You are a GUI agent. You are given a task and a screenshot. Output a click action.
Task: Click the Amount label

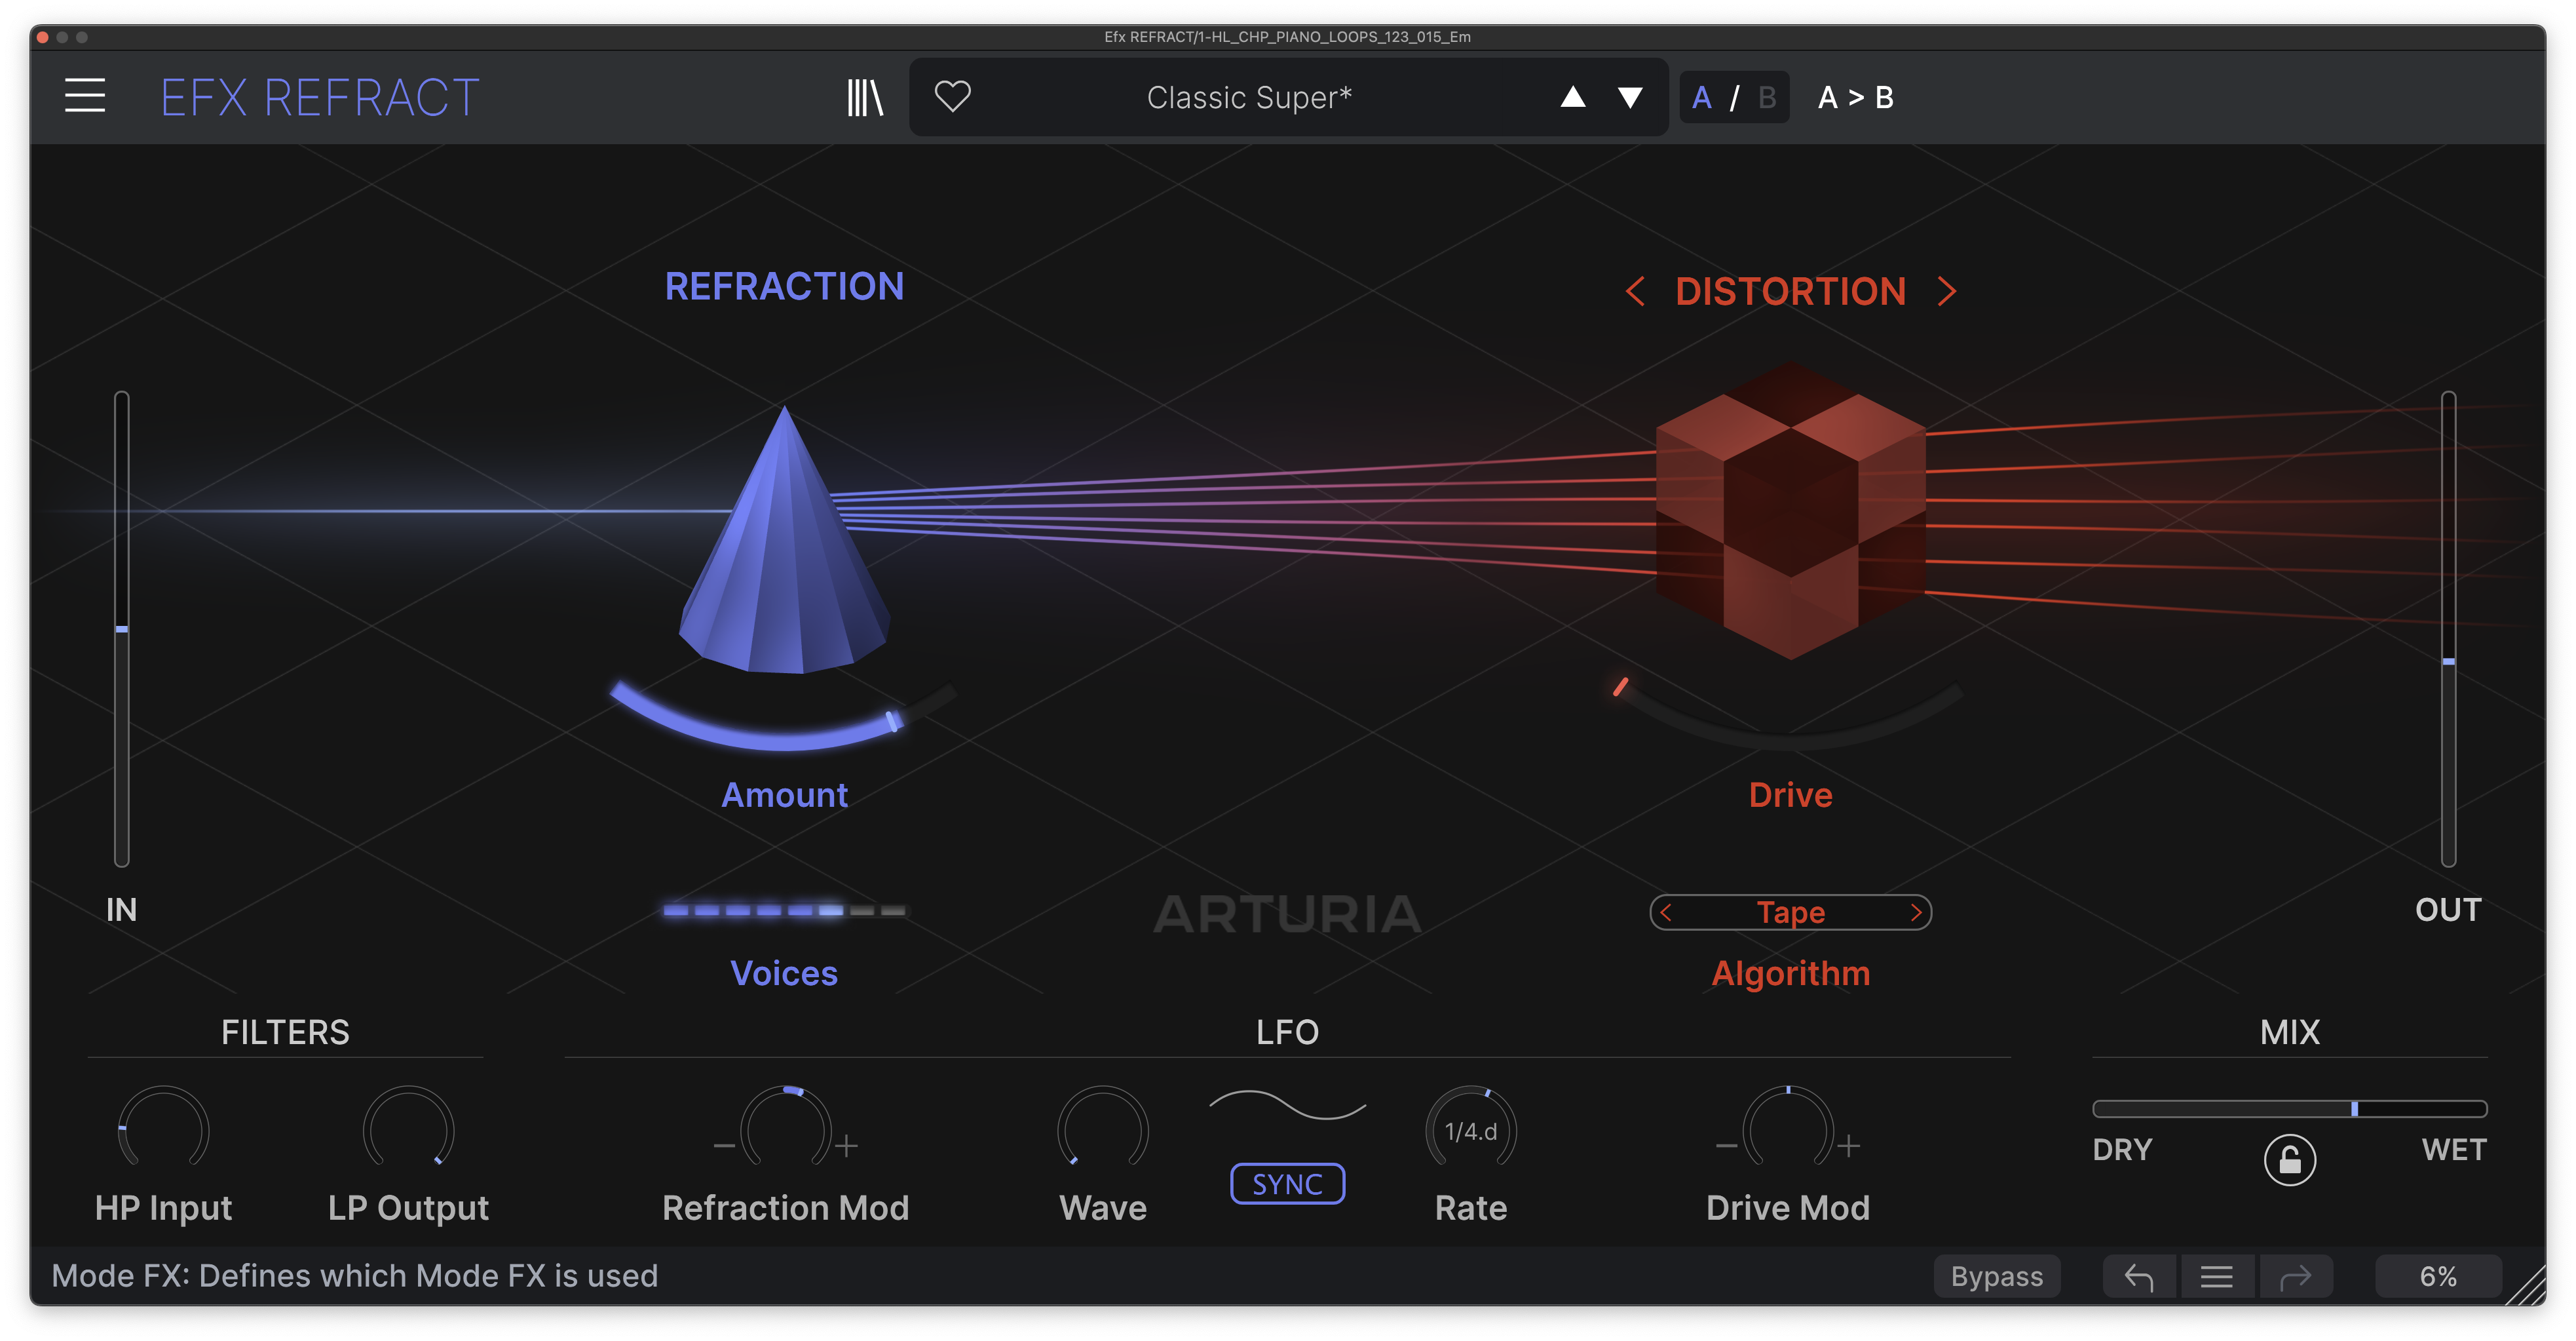784,794
